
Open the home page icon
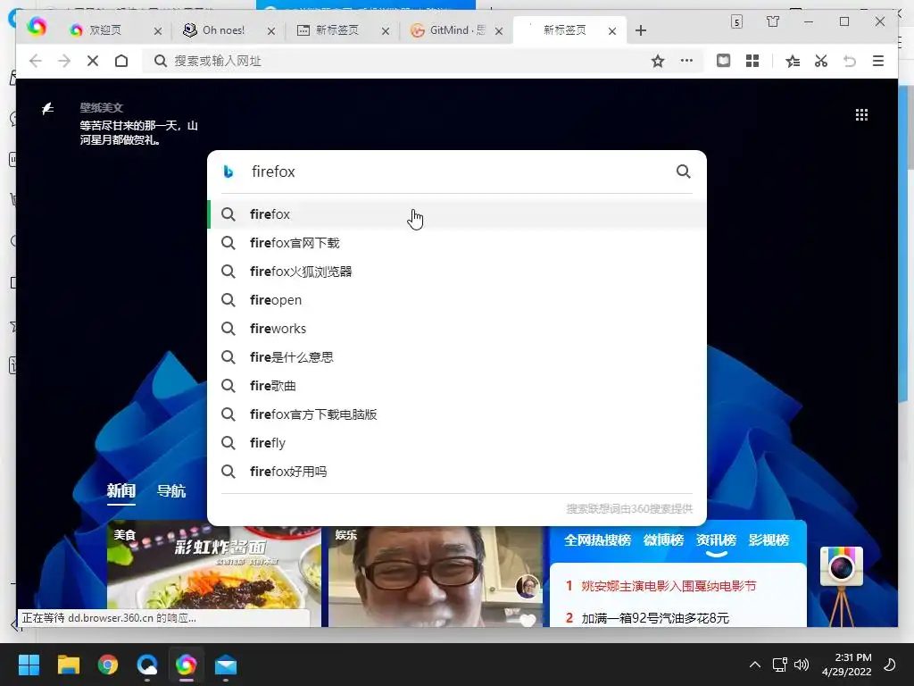pyautogui.click(x=121, y=62)
